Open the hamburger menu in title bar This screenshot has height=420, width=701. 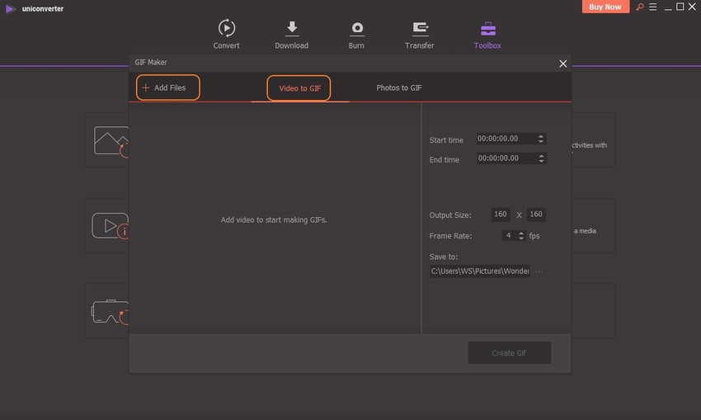pos(652,7)
